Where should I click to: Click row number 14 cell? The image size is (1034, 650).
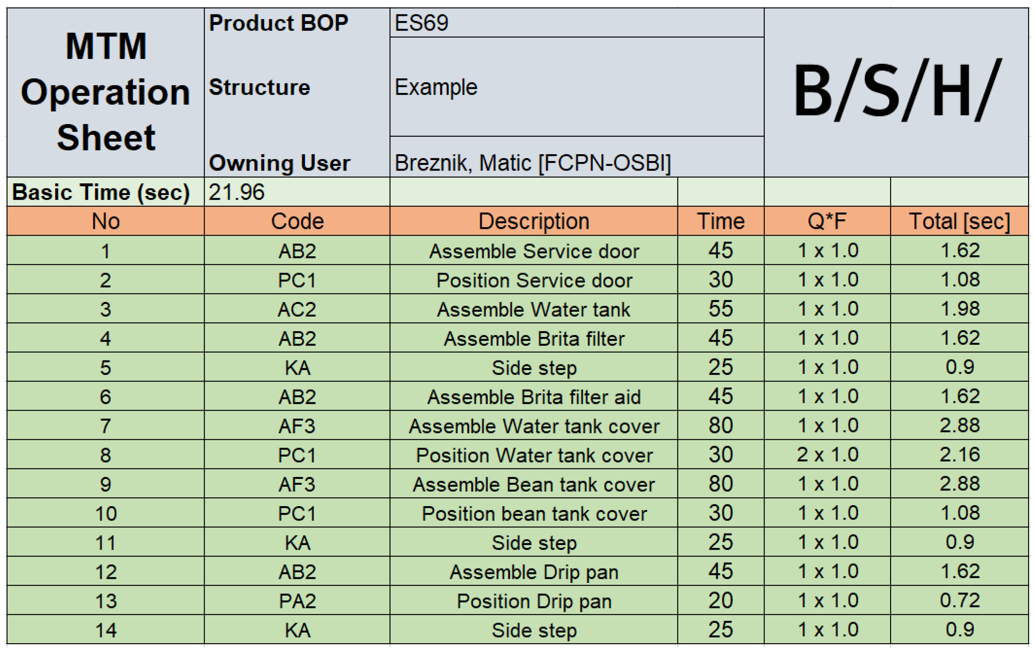[106, 630]
